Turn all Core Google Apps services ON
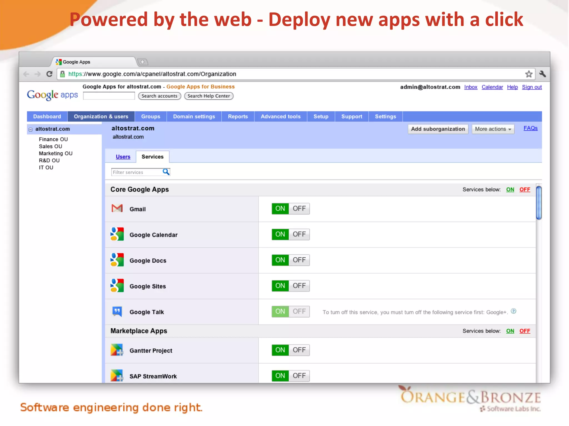Image resolution: width=569 pixels, height=426 pixels. [510, 189]
